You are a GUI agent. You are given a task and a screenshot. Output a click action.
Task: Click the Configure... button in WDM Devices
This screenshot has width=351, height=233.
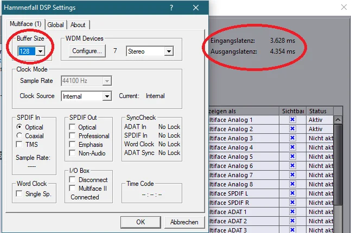pos(87,51)
